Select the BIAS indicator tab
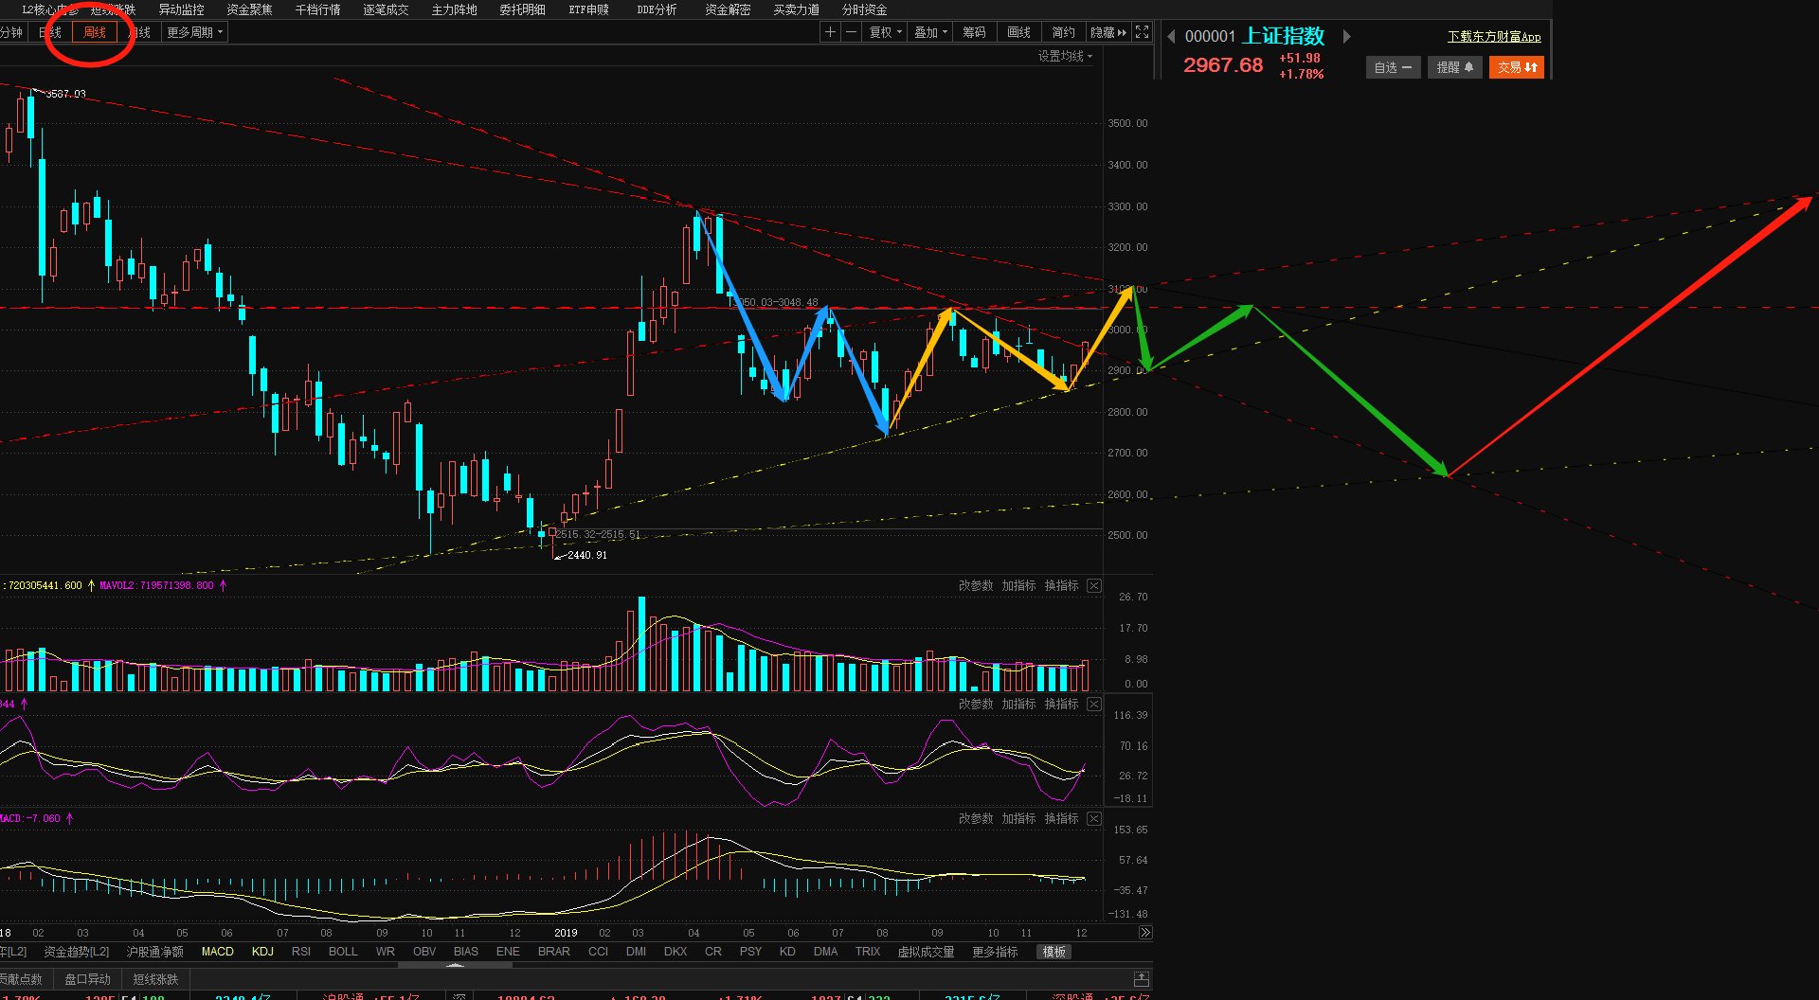 [466, 952]
